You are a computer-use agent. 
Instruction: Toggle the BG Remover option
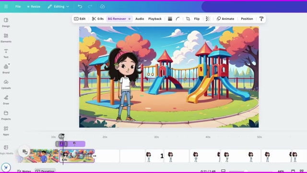[119, 19]
